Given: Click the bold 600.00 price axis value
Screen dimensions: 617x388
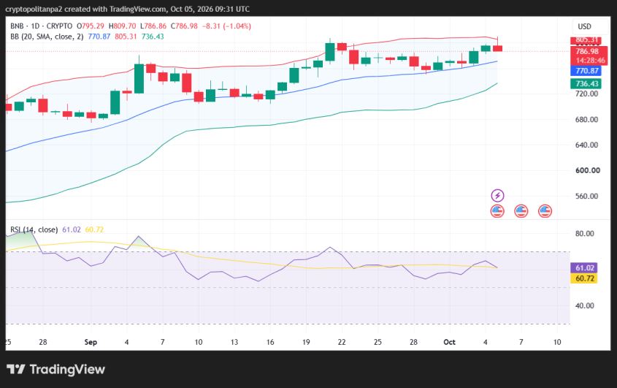Looking at the screenshot, I should click(x=588, y=170).
